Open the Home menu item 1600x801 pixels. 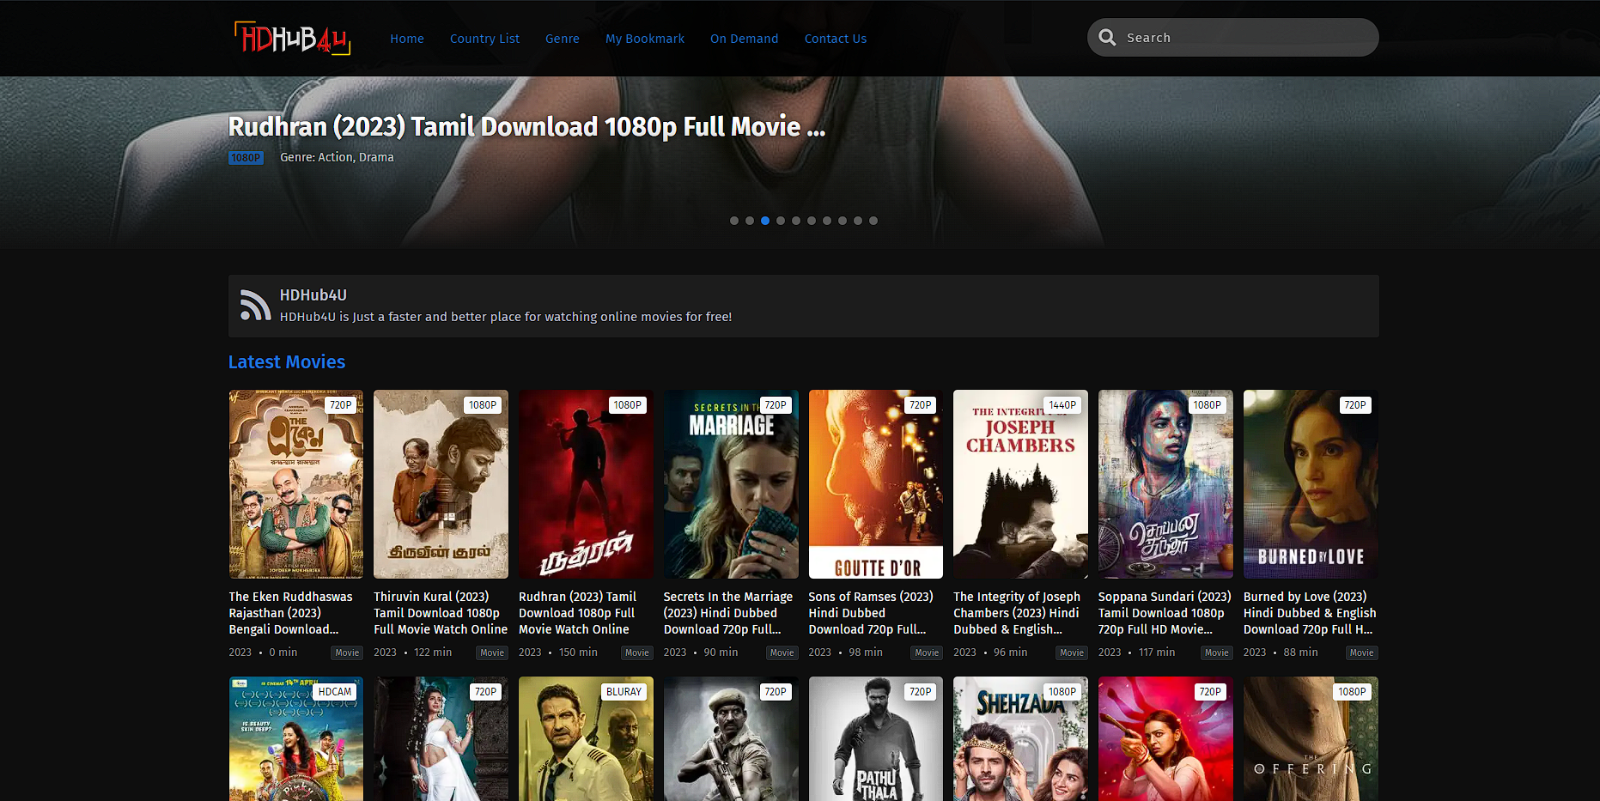click(x=407, y=39)
